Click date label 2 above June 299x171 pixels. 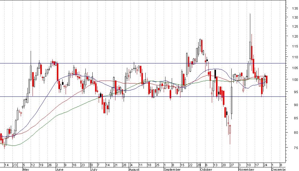coord(57,165)
